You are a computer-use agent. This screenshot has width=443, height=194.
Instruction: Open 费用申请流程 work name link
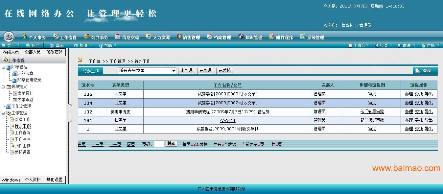coord(228,112)
